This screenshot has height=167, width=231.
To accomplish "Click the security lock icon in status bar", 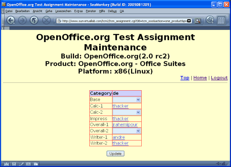I will point(224,163).
